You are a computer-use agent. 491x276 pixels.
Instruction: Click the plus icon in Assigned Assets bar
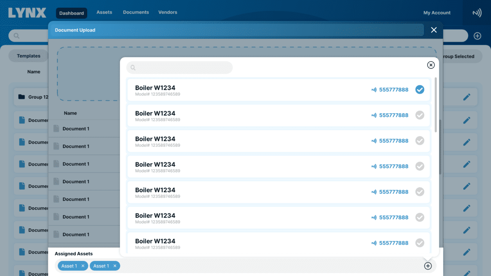428,266
